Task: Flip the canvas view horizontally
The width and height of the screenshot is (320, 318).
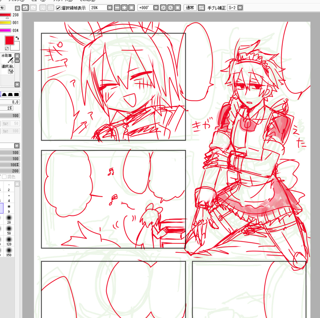Action: click(201, 8)
